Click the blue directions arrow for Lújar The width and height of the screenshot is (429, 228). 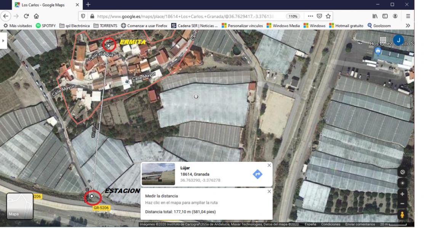click(258, 174)
